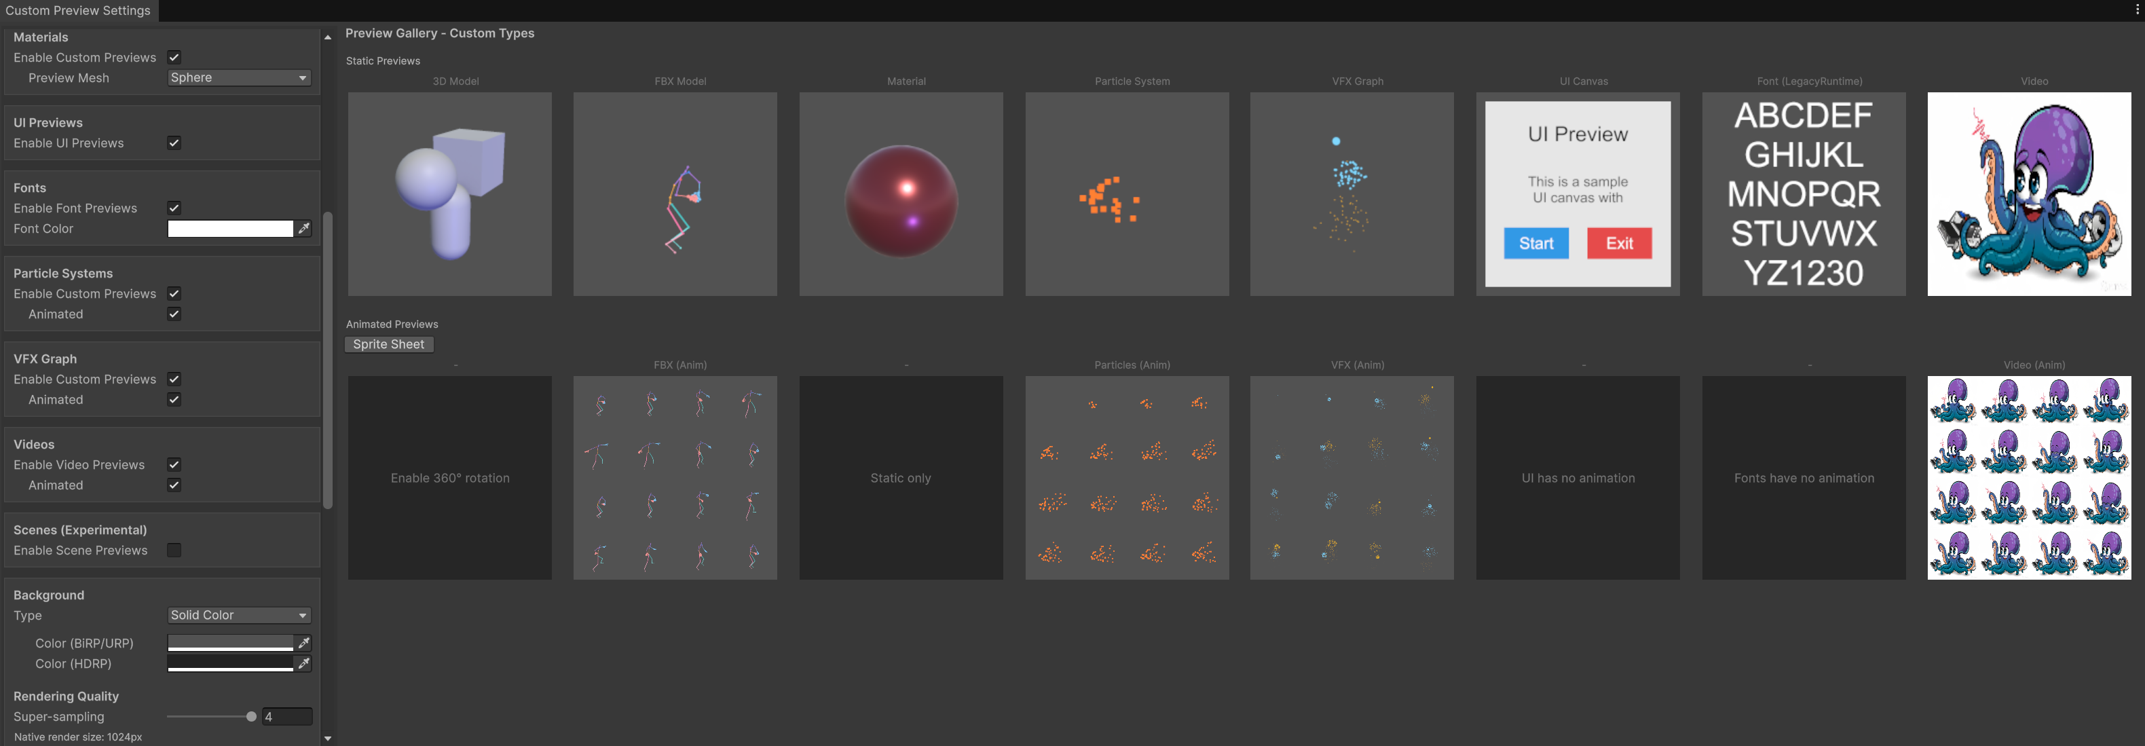Viewport: 2145px width, 746px height.
Task: Select the VFX Graph static preview
Action: [x=1352, y=194]
